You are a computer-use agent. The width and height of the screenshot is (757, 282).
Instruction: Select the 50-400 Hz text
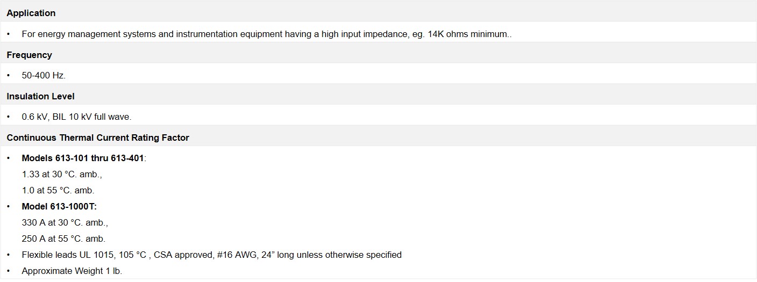click(44, 75)
